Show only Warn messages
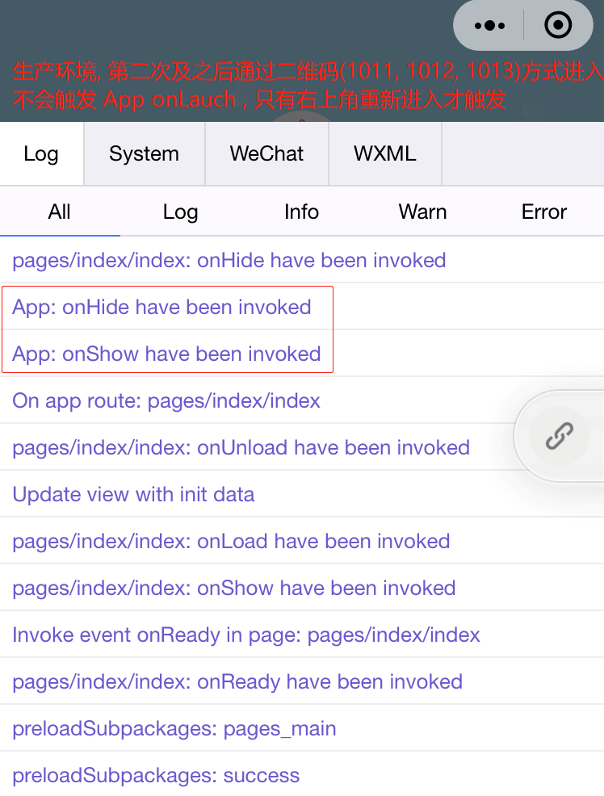The image size is (604, 796). [x=422, y=212]
